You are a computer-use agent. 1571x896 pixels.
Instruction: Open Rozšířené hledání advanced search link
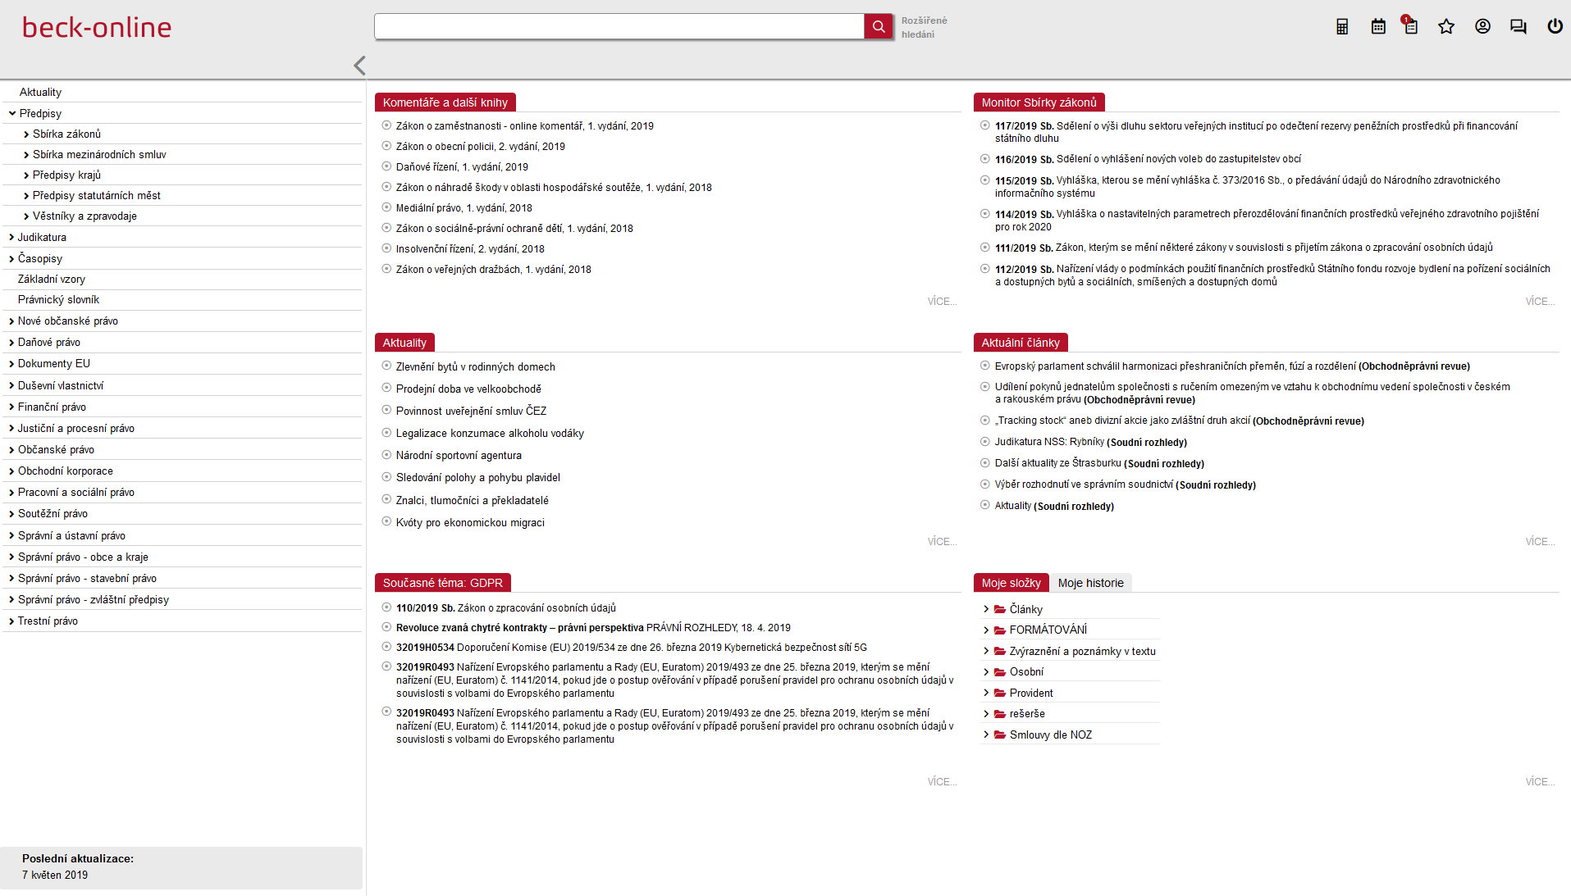[924, 27]
